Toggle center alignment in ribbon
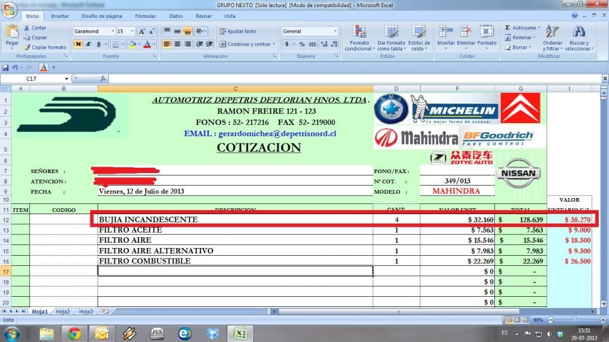This screenshot has height=342, width=609. click(177, 44)
